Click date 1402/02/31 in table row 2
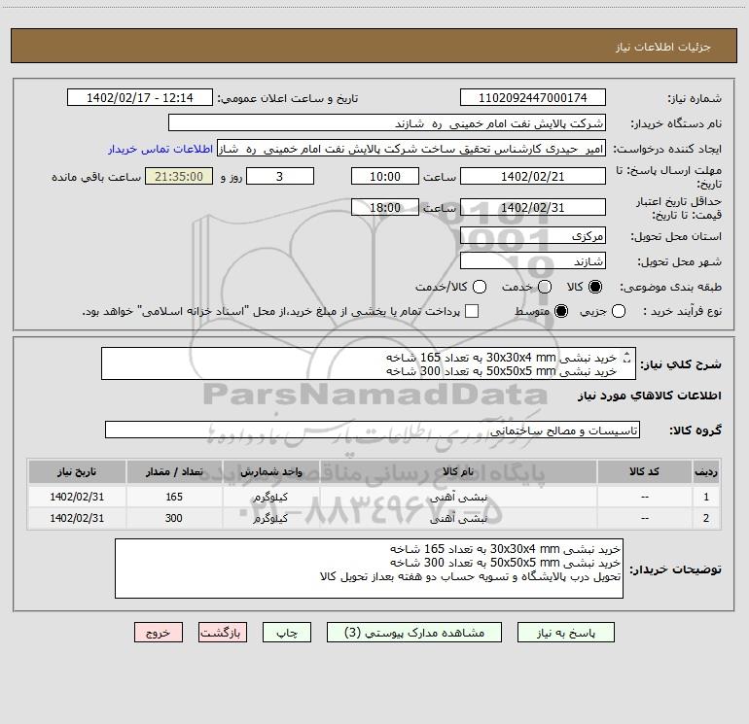749x724 pixels. [x=77, y=518]
